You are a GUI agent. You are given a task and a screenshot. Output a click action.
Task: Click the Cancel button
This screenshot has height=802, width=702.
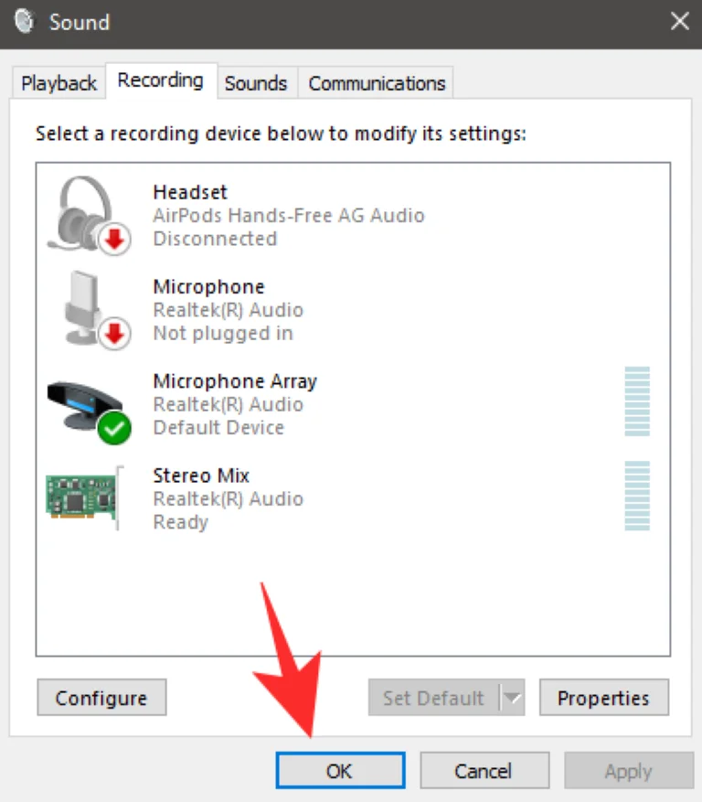pos(484,771)
